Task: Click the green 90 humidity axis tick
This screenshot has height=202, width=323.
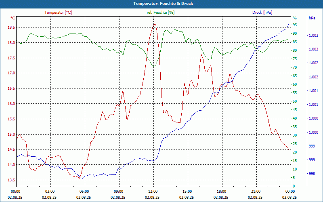Action: point(295,34)
